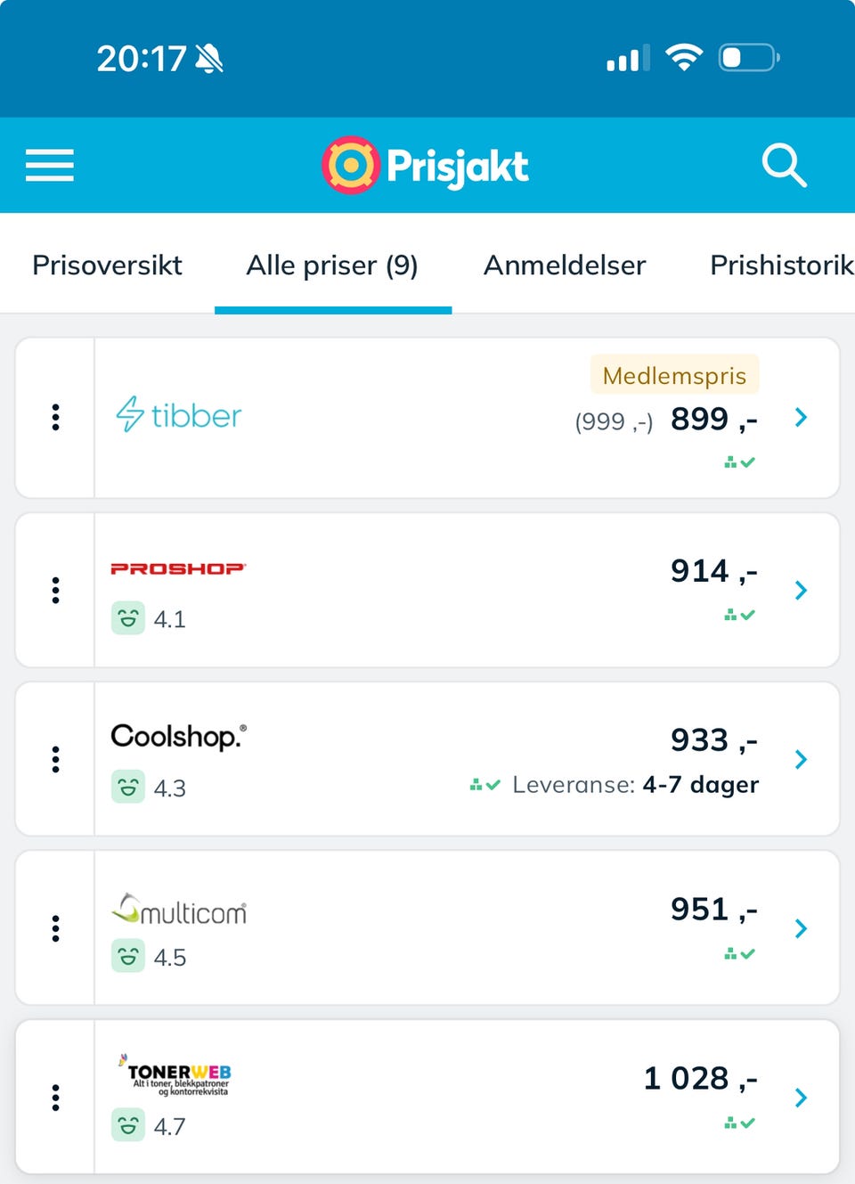Switch to the Prisoversikt tab
The image size is (855, 1184).
107,265
